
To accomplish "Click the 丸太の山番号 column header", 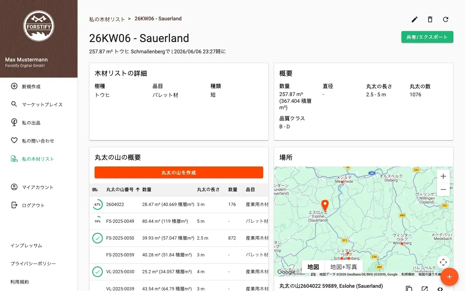I will (x=120, y=189).
